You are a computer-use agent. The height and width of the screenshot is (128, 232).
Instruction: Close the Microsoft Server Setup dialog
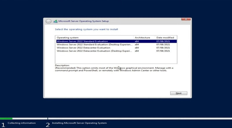pos(186,19)
